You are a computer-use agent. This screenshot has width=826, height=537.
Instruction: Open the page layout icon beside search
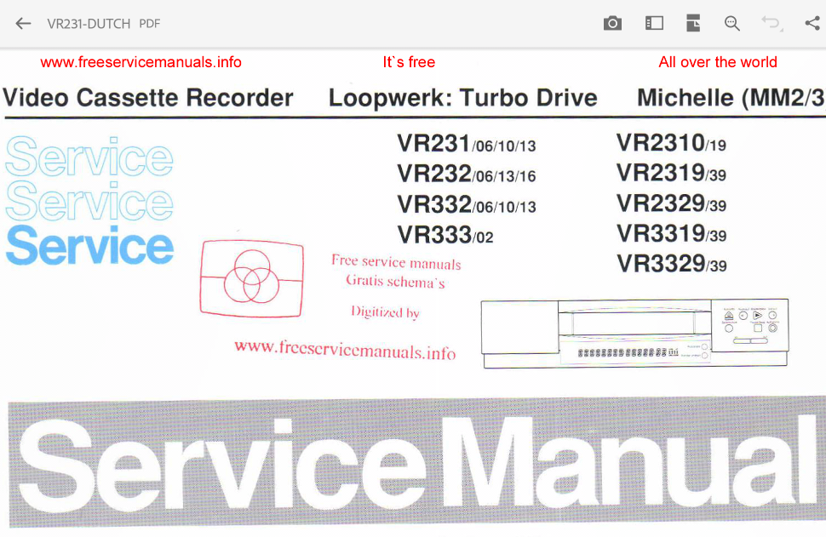pyautogui.click(x=693, y=24)
